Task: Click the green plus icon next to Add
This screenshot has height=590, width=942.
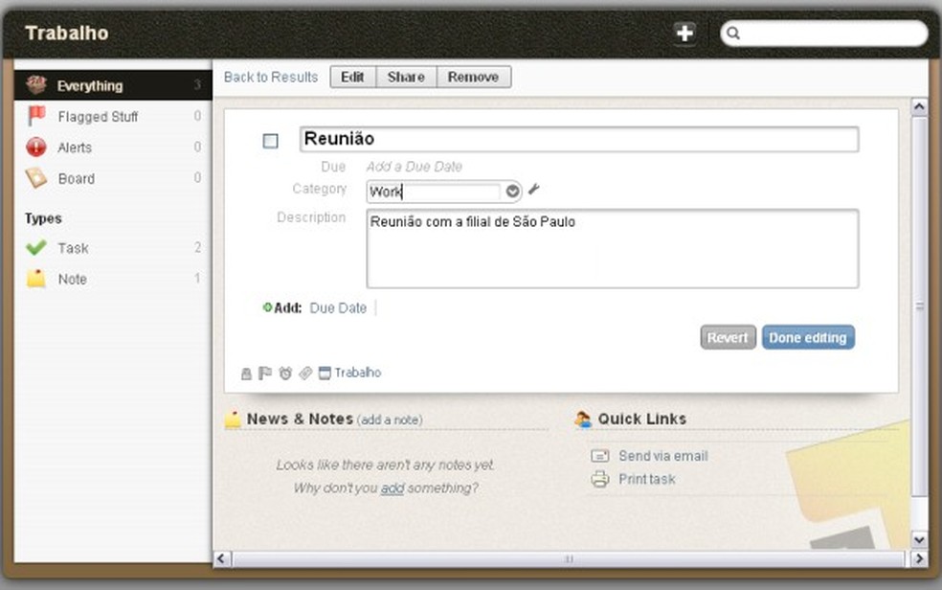Action: [267, 307]
